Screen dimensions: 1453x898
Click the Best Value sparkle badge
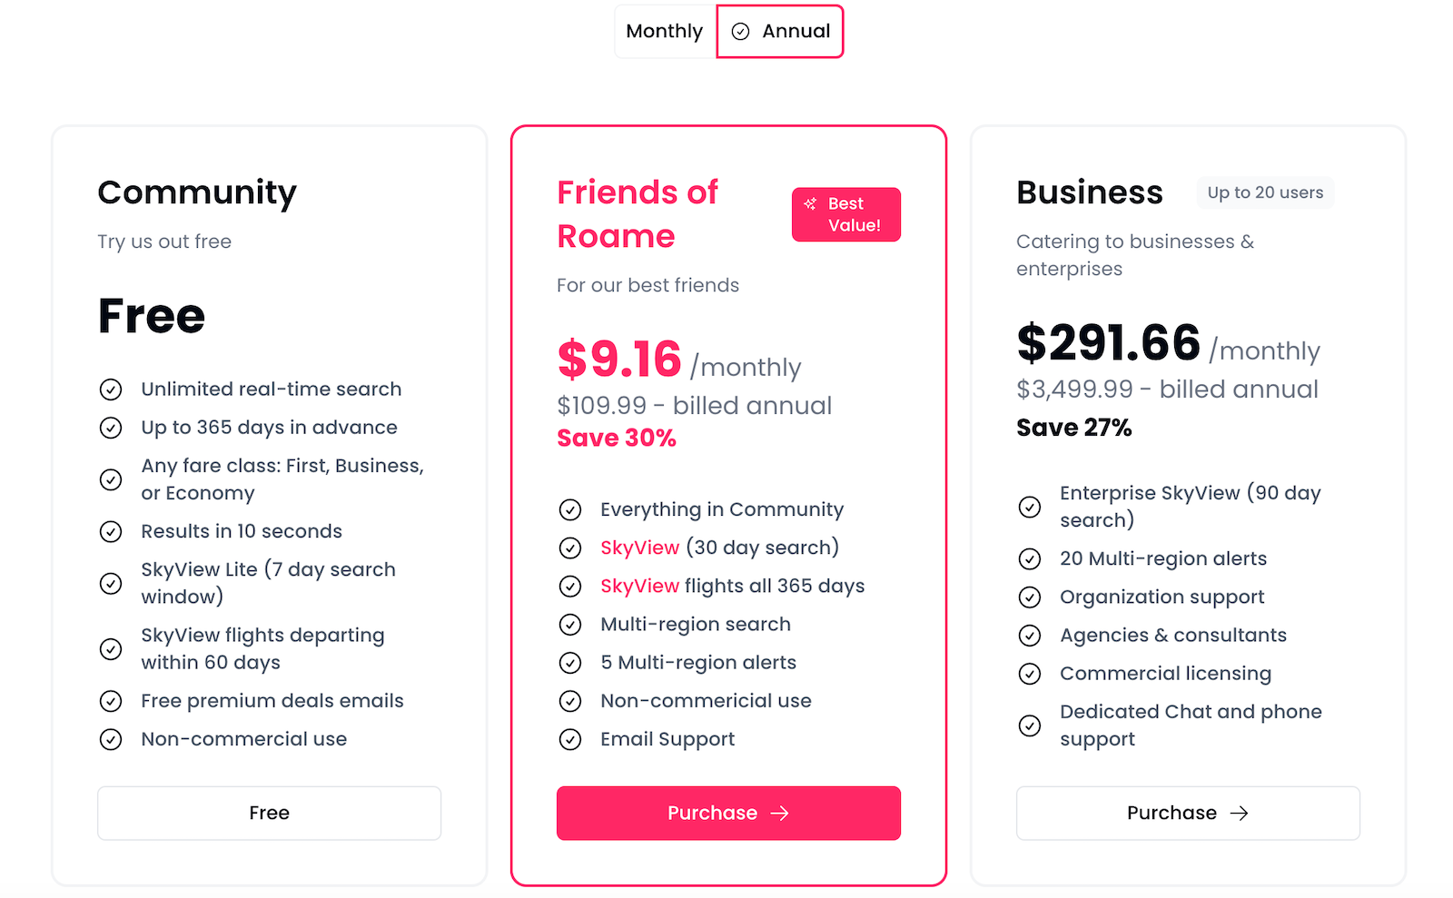click(x=845, y=214)
